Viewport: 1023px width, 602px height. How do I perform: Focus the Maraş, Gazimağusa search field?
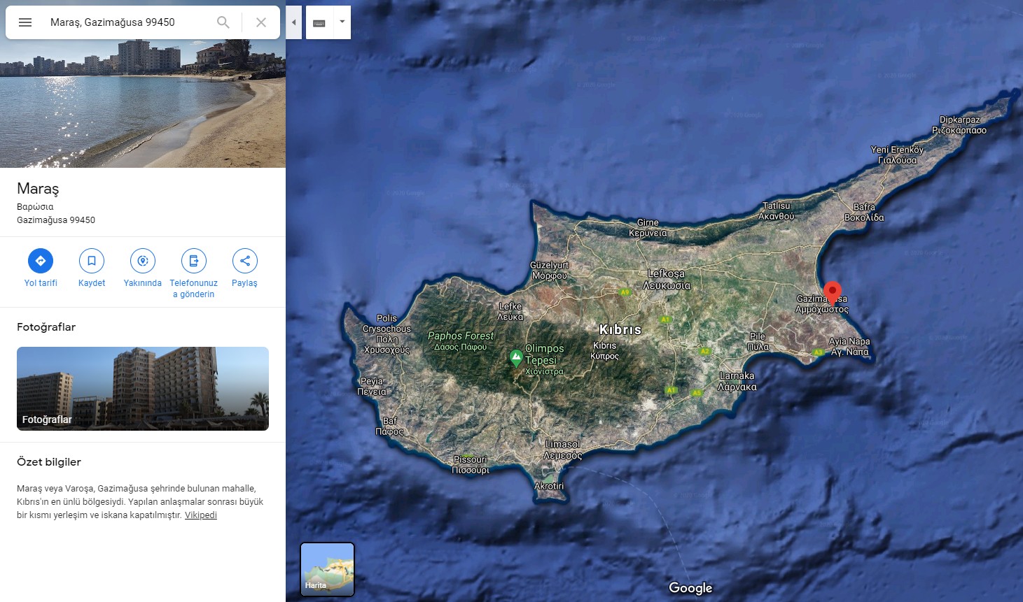[x=126, y=22]
